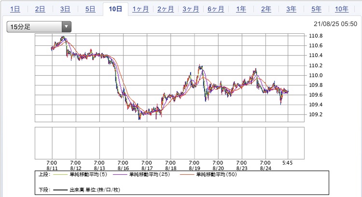Click the 出来高 volume legend entry
362x197 pixels.
86,190
